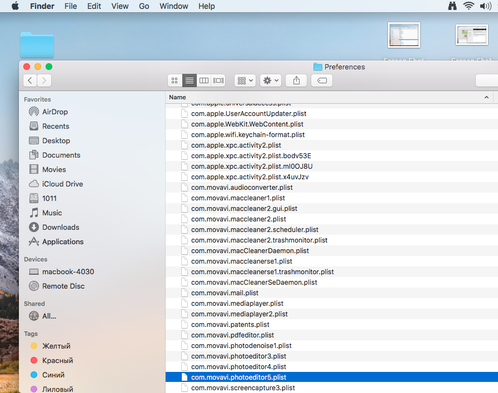Select com.movavi.patents.plist
This screenshot has height=393, width=498.
pos(332,325)
